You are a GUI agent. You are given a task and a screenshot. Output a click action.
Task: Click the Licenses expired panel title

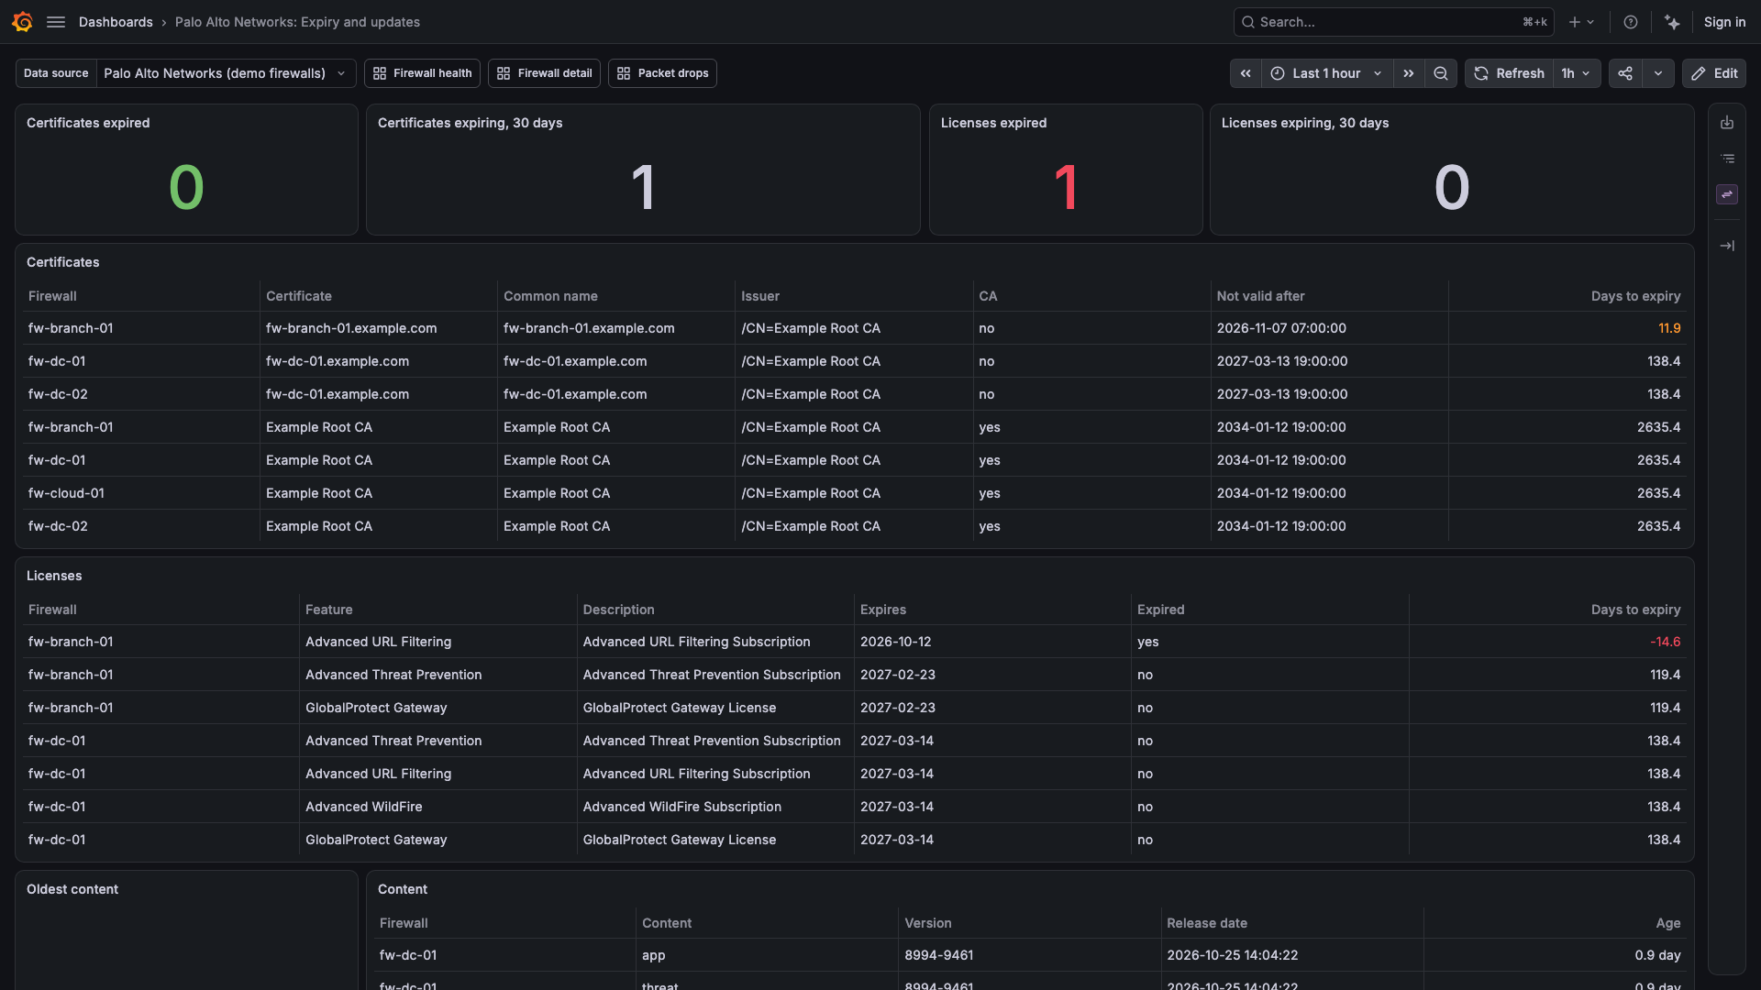coord(993,123)
